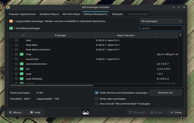This screenshot has height=123, width=194.
Task: Sort by Repo Version column header
Action: tap(126, 35)
